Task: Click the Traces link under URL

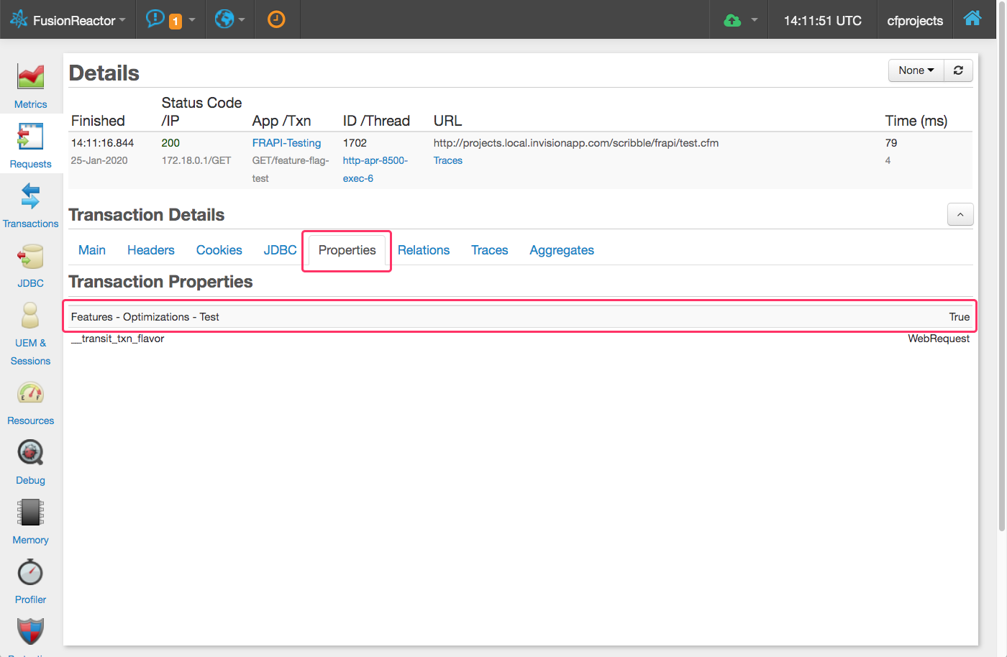Action: click(x=447, y=160)
